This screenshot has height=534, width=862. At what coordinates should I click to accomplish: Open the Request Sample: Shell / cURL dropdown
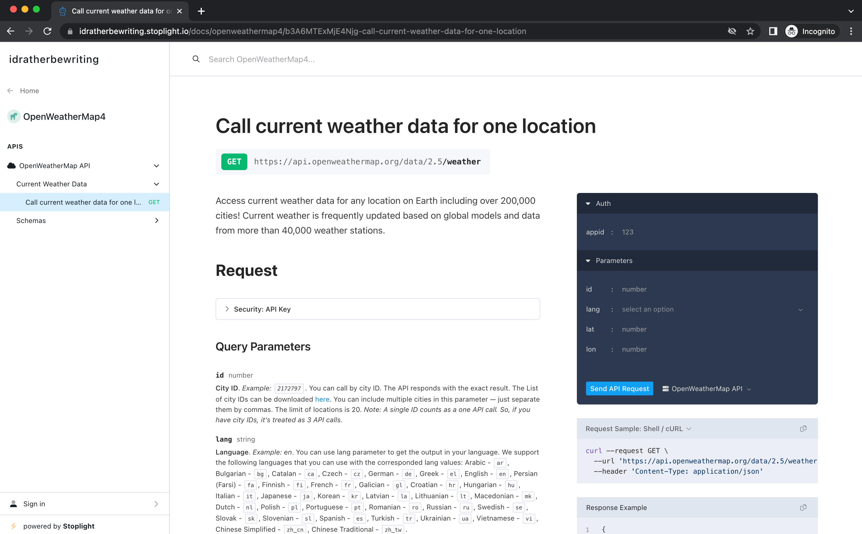pos(689,429)
